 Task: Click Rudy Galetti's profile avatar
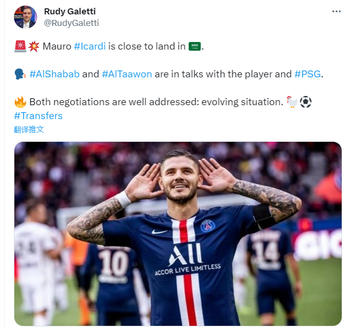coord(26,17)
